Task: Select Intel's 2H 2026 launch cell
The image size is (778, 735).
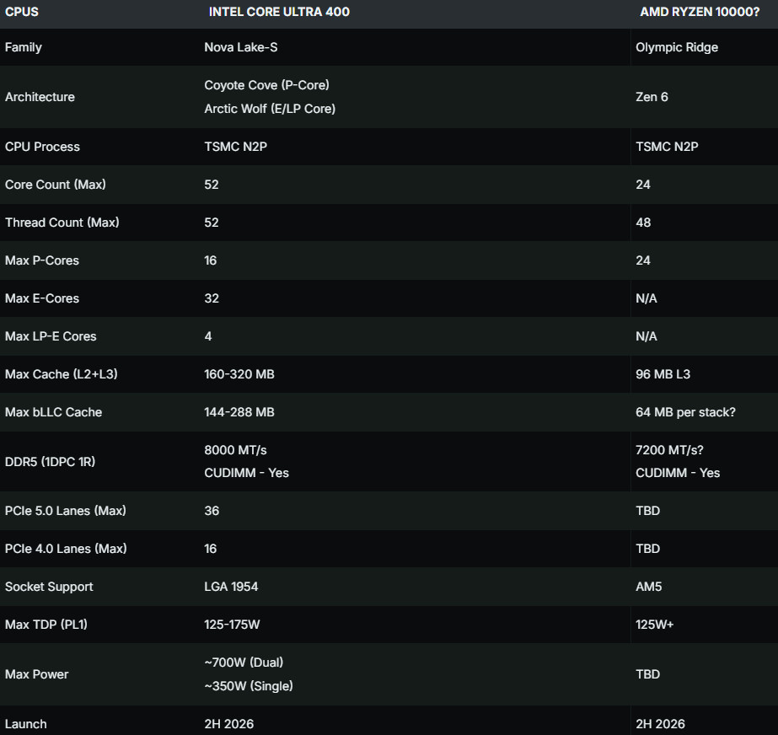Action: [x=228, y=723]
